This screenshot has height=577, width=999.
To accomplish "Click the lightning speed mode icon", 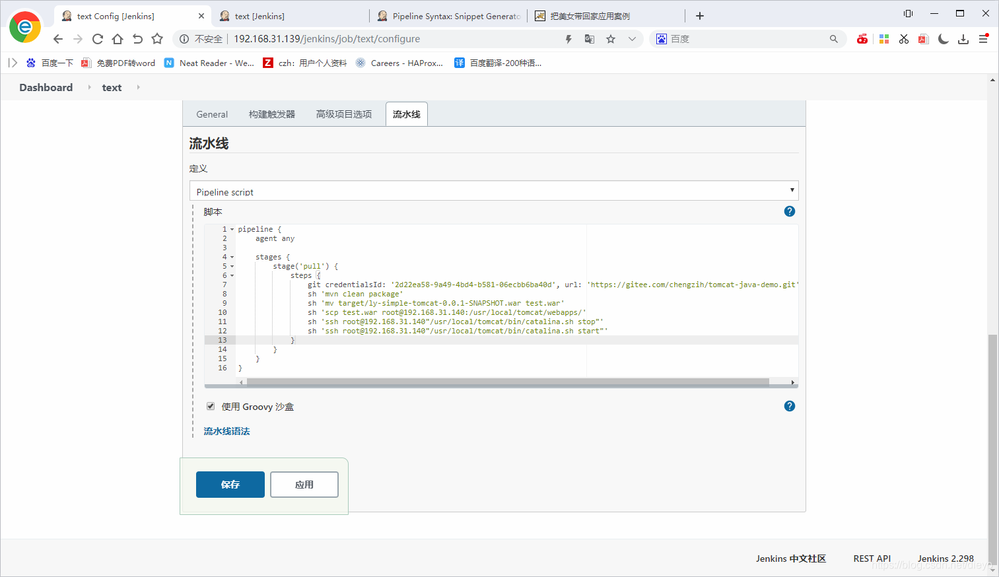I will coord(568,39).
